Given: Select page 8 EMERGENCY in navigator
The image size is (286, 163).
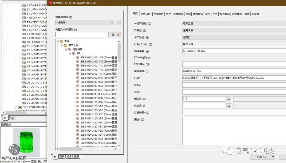Looking at the screenshot, I should (x=37, y=34).
